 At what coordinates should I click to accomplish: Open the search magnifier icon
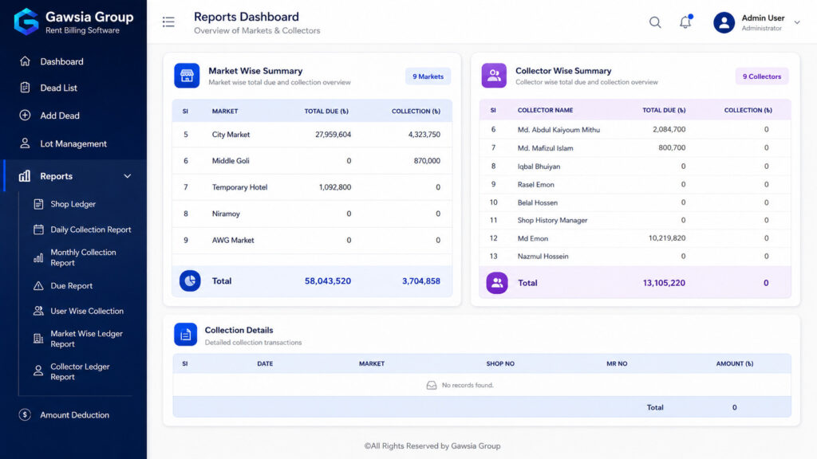655,22
